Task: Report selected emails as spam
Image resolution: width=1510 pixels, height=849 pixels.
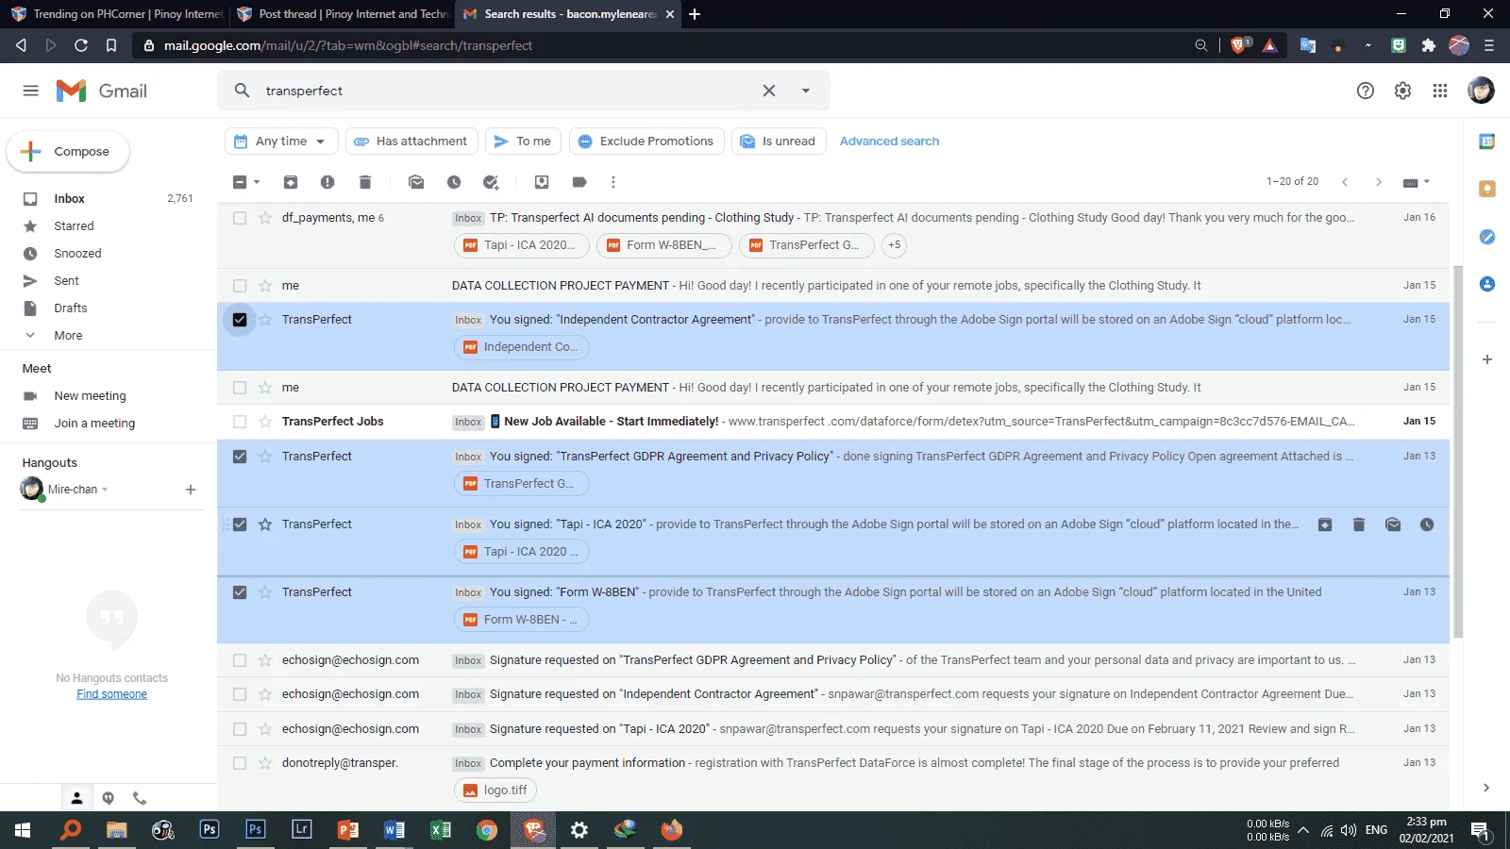Action: tap(327, 182)
